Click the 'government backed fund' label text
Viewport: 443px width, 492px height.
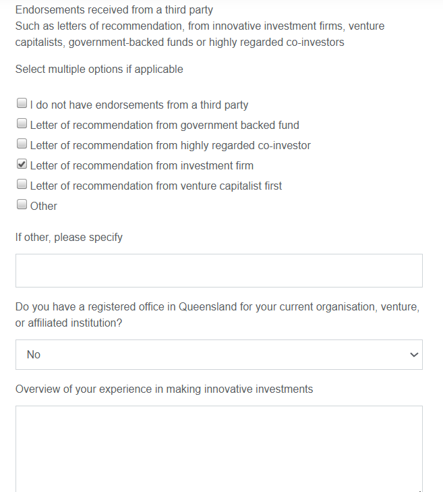click(x=165, y=126)
